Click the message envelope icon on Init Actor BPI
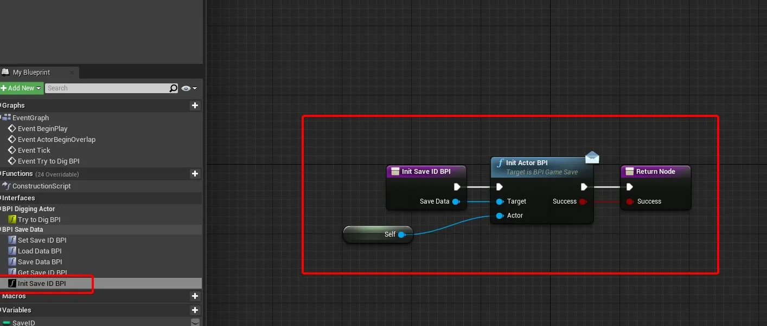 click(592, 158)
